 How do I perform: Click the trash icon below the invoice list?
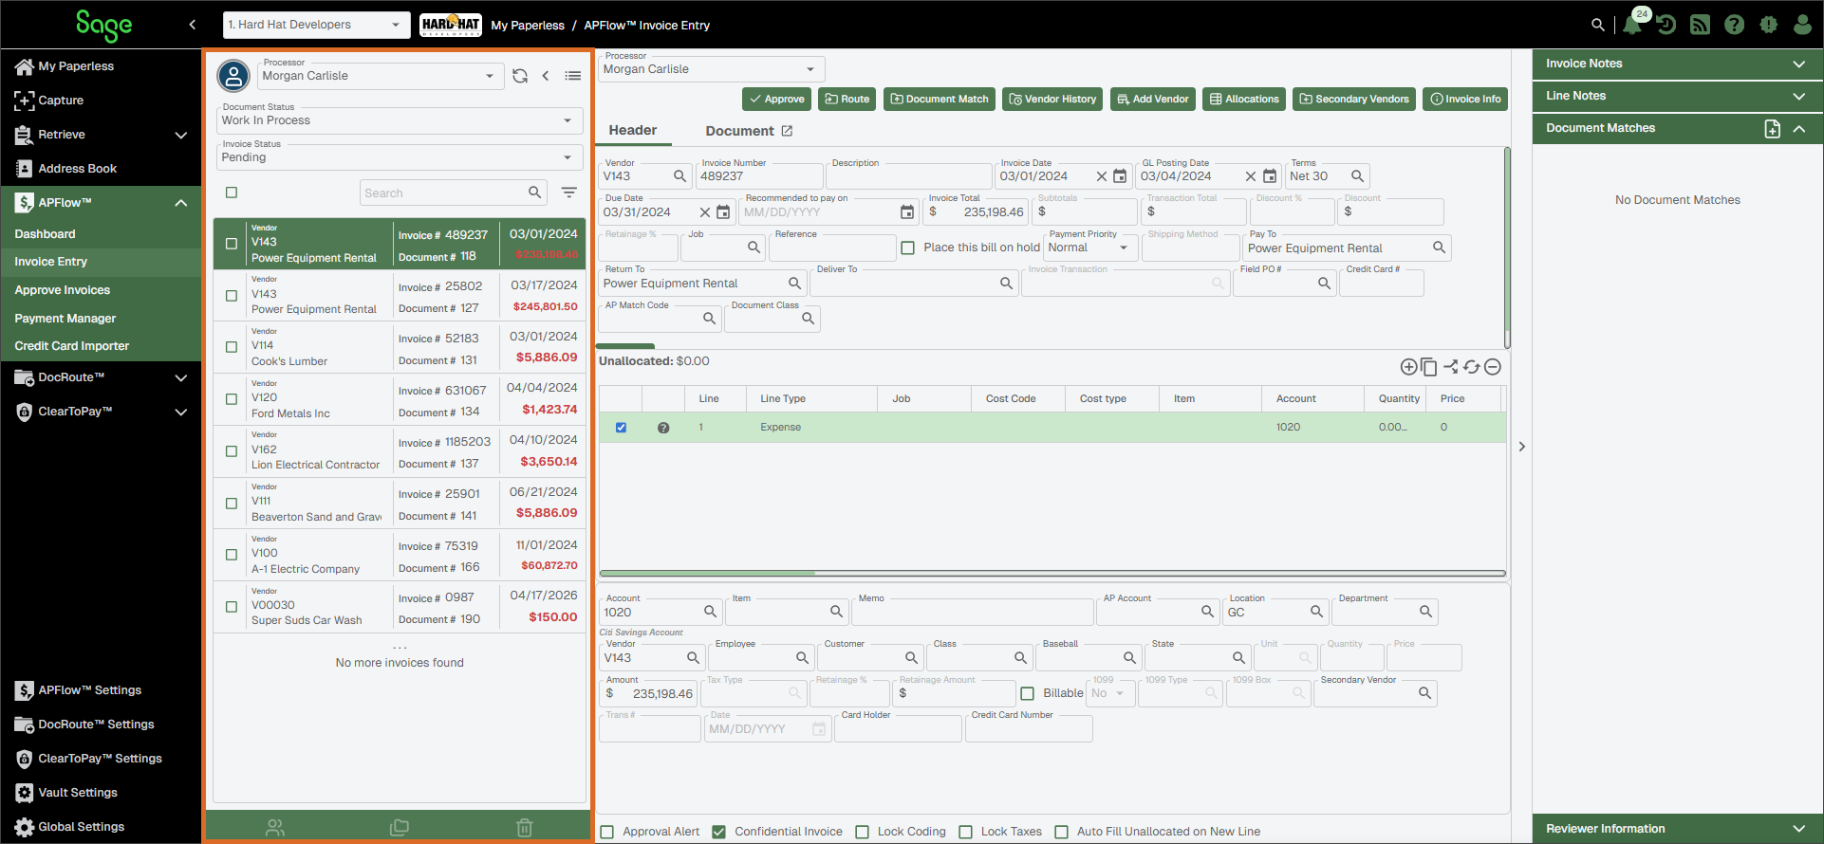pos(525,828)
